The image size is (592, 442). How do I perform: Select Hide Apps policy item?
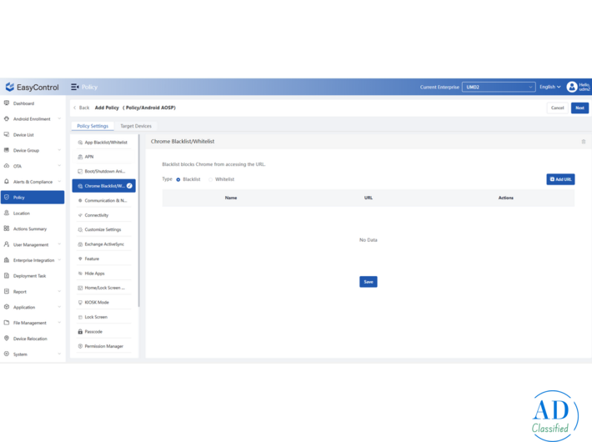point(103,274)
